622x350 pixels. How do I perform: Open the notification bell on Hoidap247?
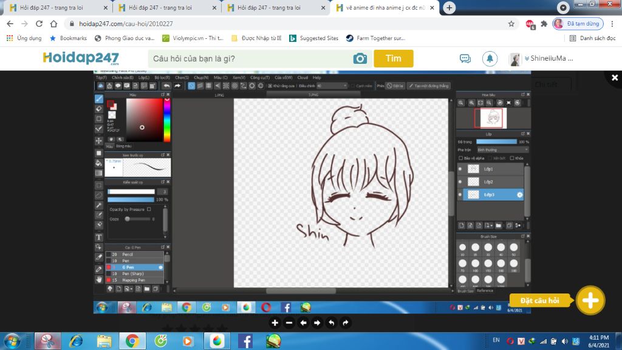(490, 59)
